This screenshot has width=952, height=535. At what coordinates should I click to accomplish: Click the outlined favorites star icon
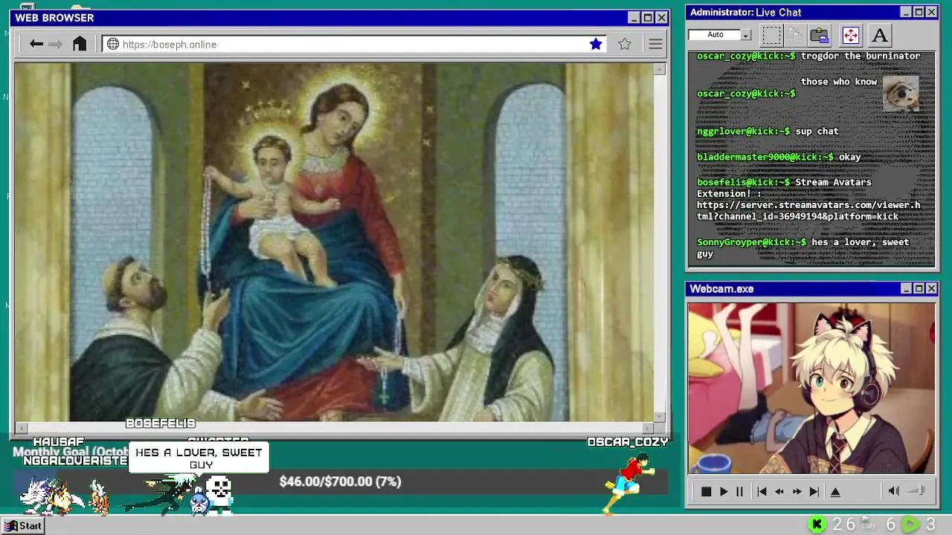[x=625, y=44]
